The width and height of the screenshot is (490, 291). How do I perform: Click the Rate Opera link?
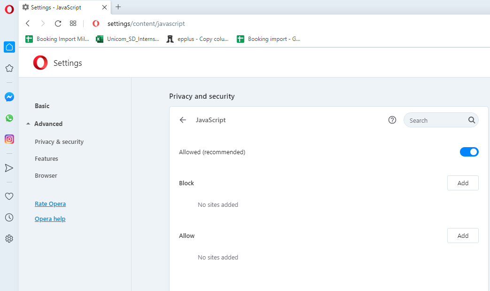(x=50, y=204)
